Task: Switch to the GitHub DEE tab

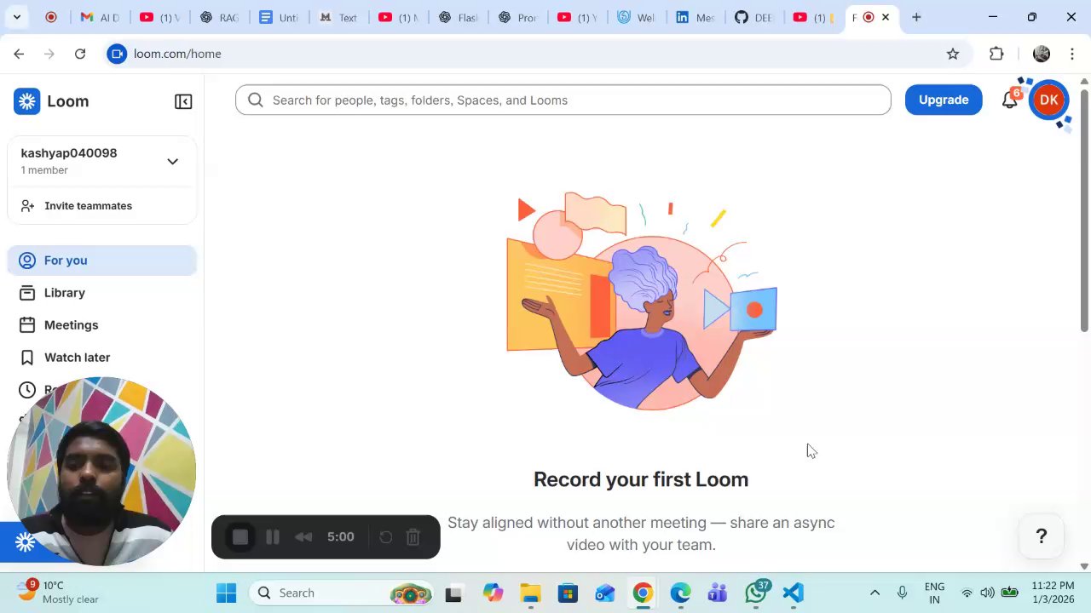Action: (755, 17)
